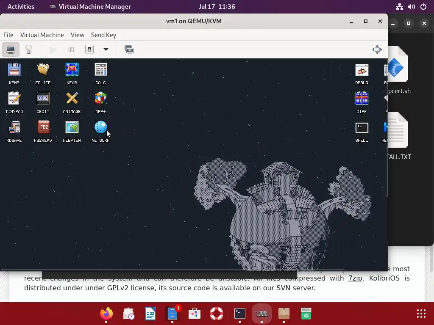
Task: Follow the 7zip link on the webpage
Action: coord(355,278)
